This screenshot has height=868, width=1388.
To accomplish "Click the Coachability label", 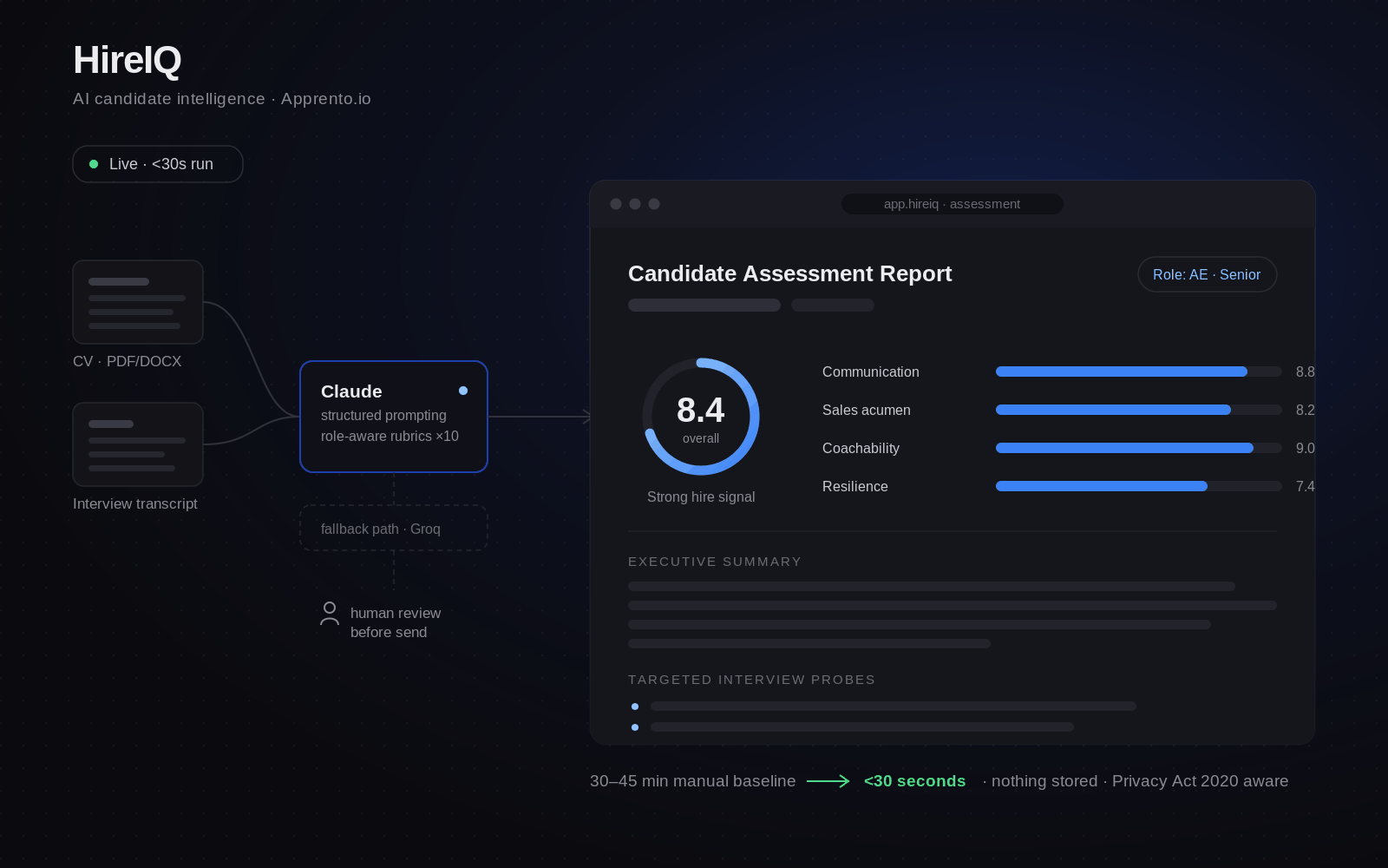I will [x=861, y=448].
